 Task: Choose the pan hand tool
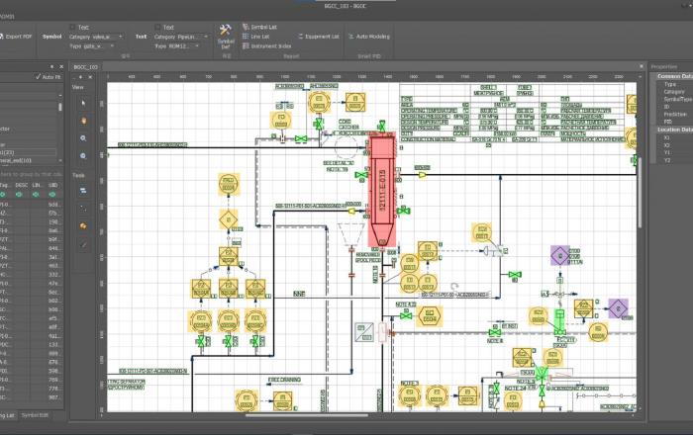(x=83, y=121)
